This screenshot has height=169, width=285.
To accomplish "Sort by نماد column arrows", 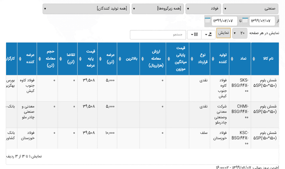I will pyautogui.click(x=232, y=59).
